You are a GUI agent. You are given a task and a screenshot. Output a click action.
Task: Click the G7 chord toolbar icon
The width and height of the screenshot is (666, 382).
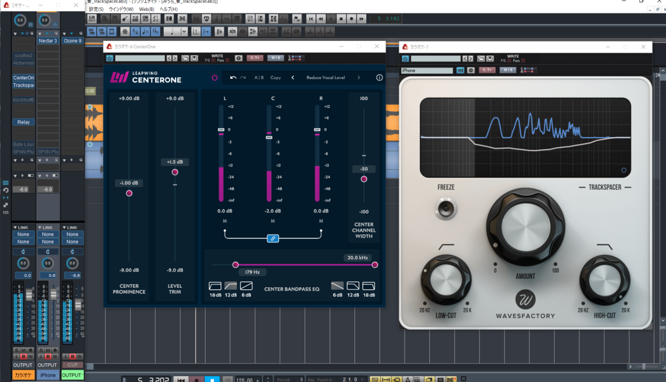(155, 31)
